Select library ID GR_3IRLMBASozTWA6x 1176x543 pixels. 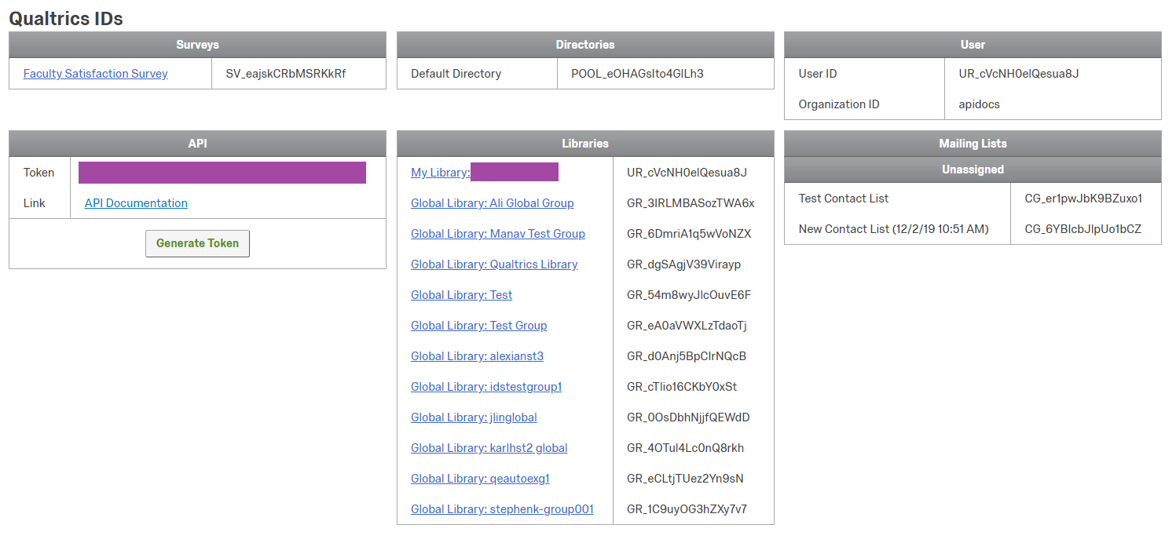coord(691,203)
